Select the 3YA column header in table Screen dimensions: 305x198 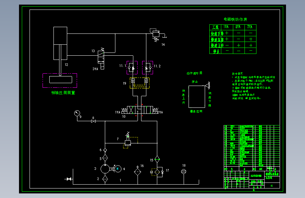250,27
